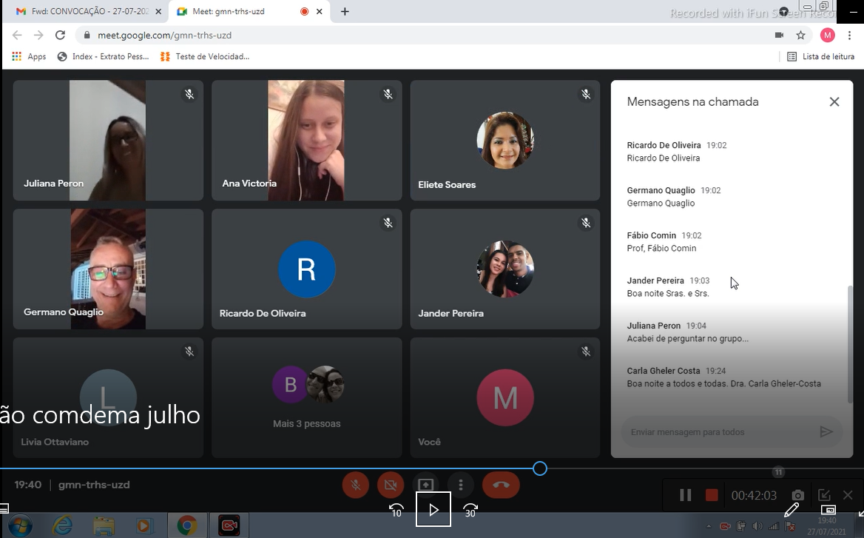Click the present screen icon
The width and height of the screenshot is (864, 538).
425,485
